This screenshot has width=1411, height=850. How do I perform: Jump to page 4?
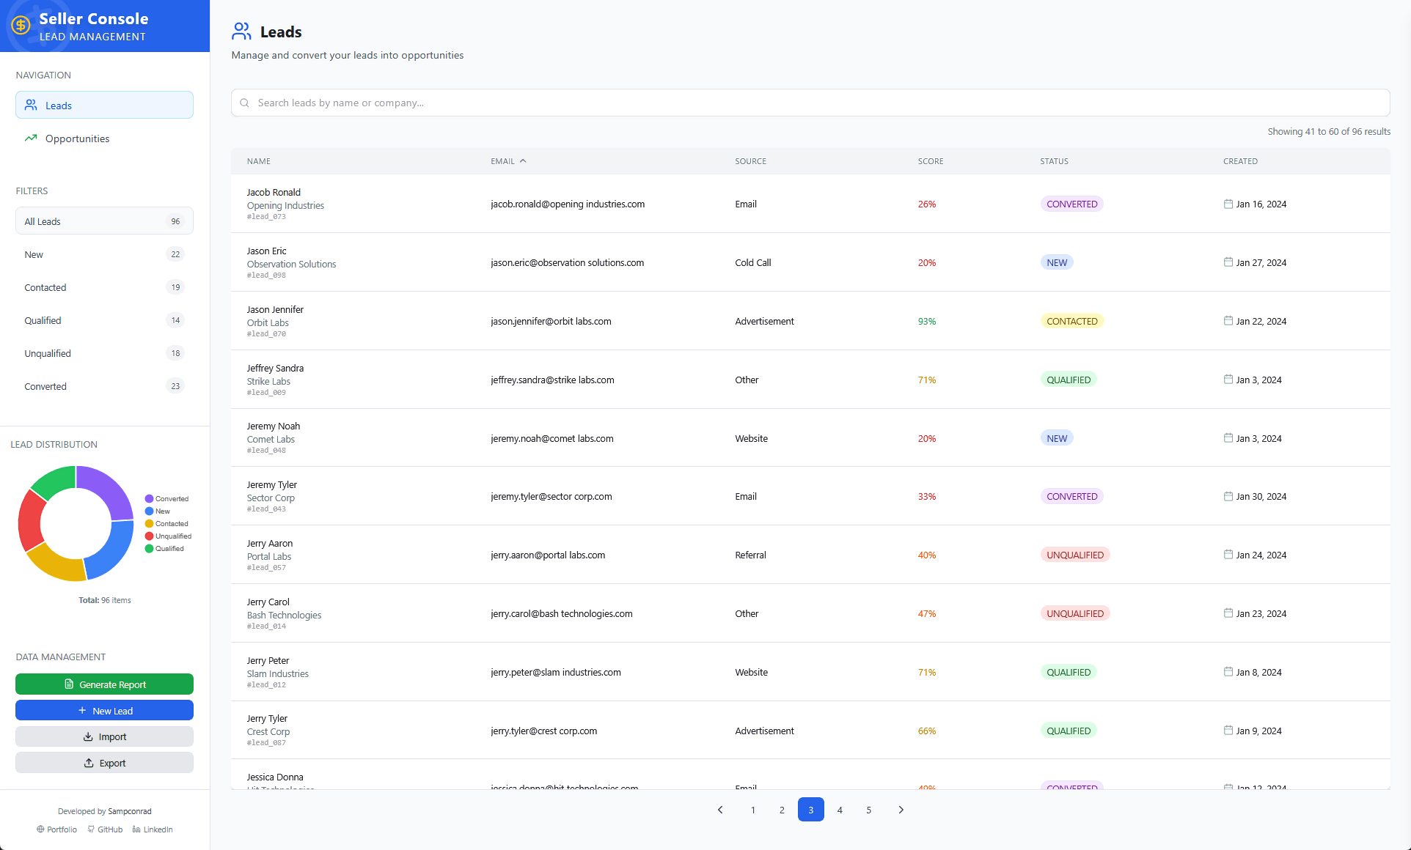click(x=840, y=810)
